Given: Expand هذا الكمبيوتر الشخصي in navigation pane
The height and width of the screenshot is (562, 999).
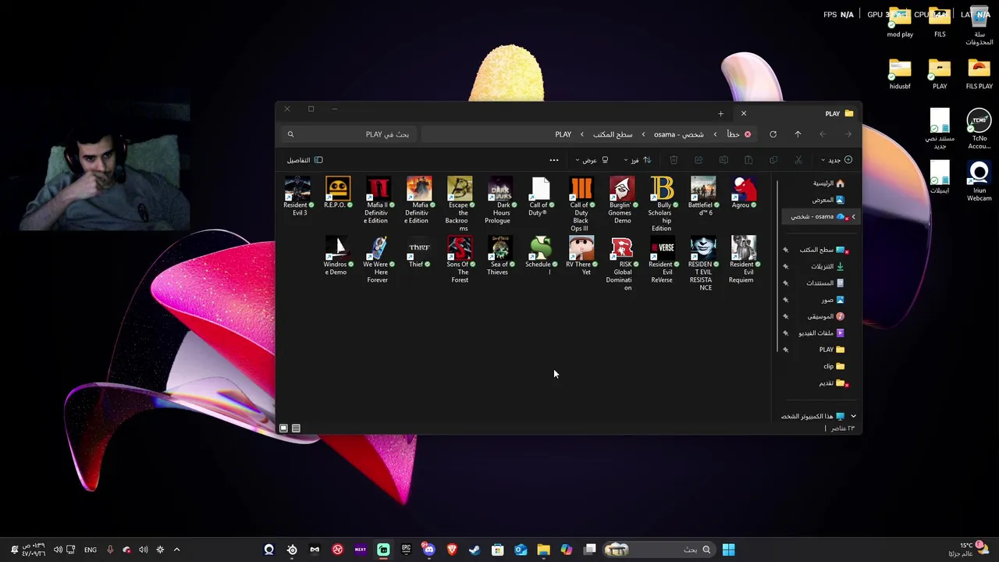Looking at the screenshot, I should (x=853, y=416).
